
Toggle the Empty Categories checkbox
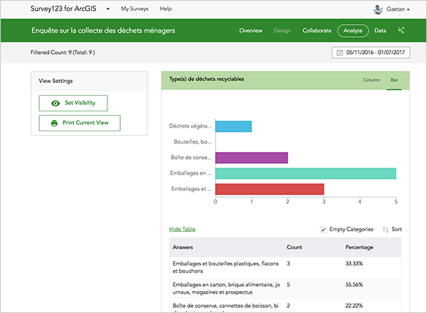324,229
